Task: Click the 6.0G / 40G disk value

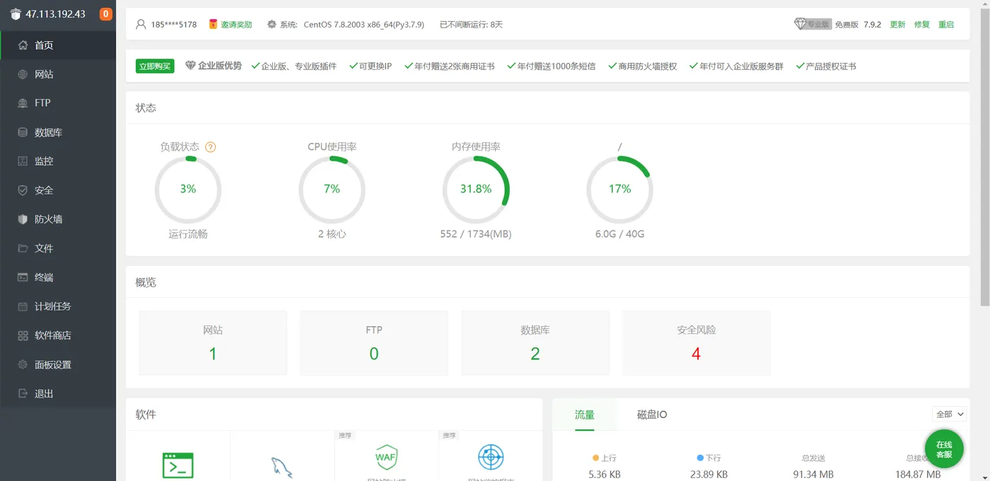Action: pos(620,234)
